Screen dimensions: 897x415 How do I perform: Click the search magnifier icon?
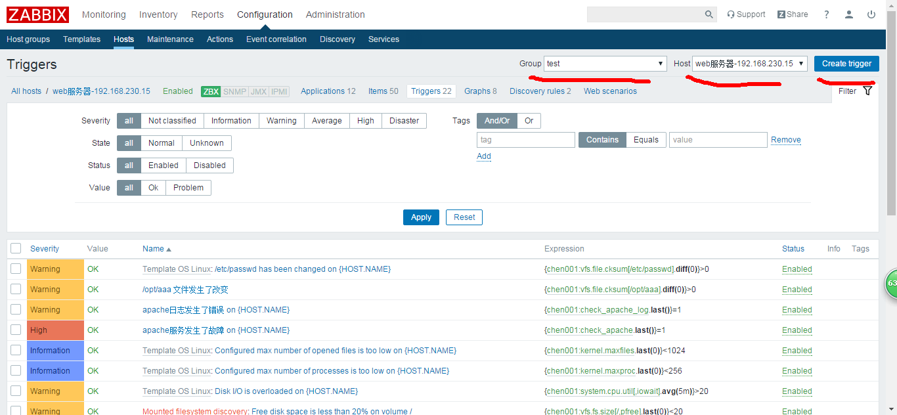click(709, 14)
